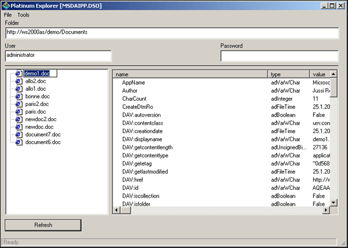
Task: Select the DAV:href property
Action: point(222,180)
